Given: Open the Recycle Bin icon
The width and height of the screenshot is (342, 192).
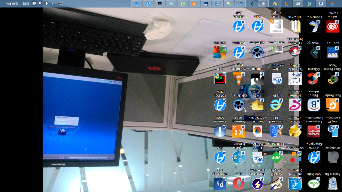Looking at the screenshot, I should (332, 183).
